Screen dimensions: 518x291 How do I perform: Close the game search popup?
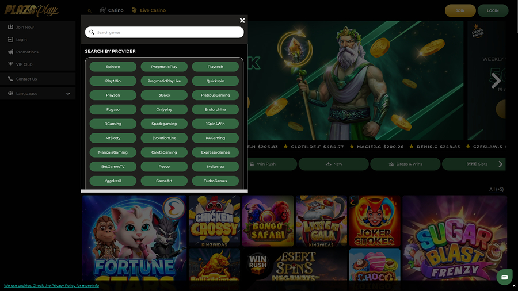(x=242, y=21)
